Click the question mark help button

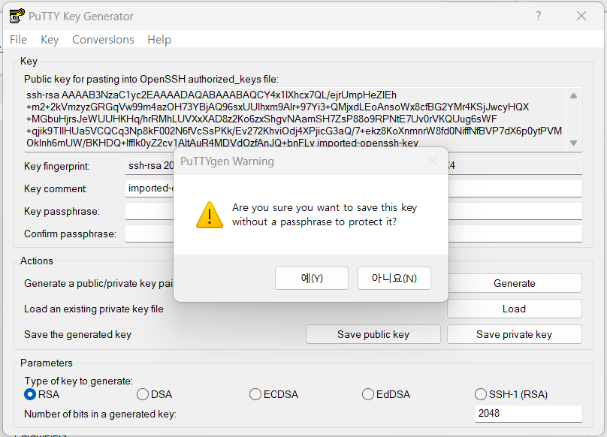(539, 16)
